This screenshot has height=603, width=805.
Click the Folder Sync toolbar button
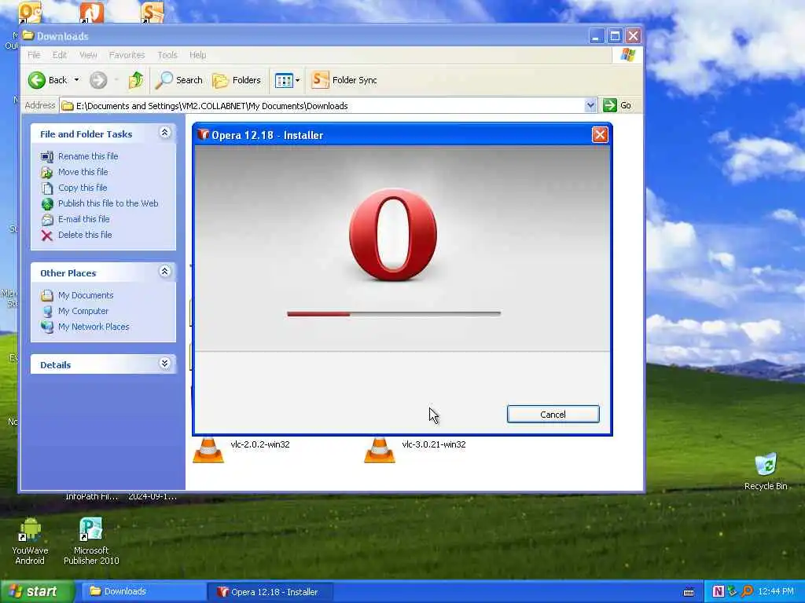pyautogui.click(x=344, y=80)
